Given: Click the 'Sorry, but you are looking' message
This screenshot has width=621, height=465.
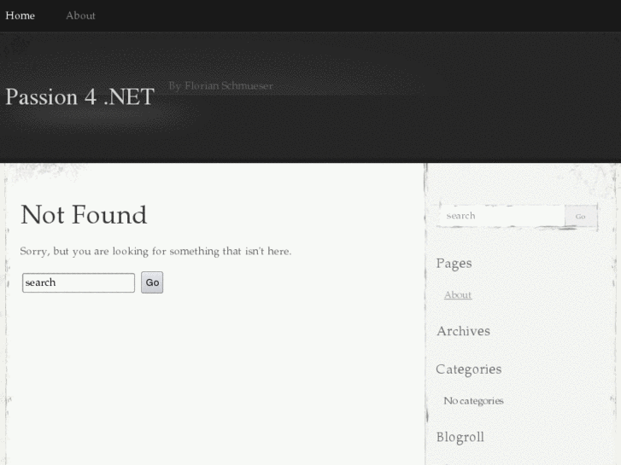Looking at the screenshot, I should coord(155,252).
